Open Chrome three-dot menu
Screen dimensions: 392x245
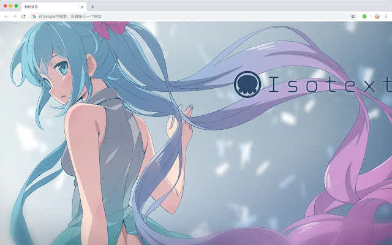(x=386, y=17)
